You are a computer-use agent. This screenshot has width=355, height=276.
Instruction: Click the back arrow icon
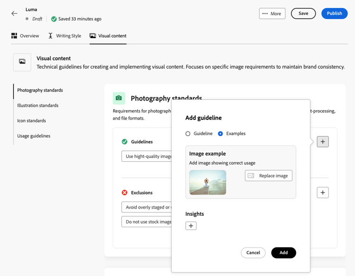(14, 13)
